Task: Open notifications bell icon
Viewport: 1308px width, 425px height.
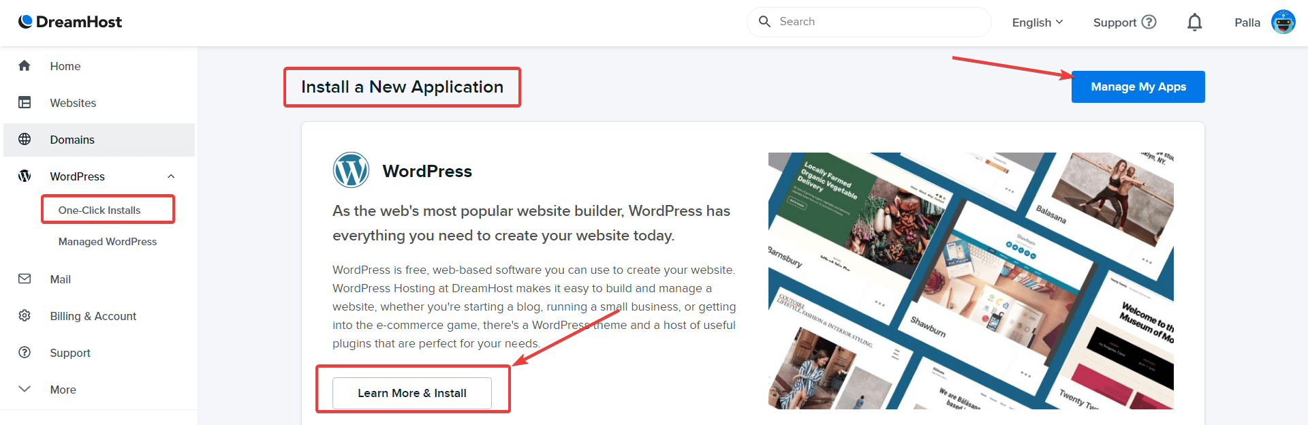Action: (1194, 22)
